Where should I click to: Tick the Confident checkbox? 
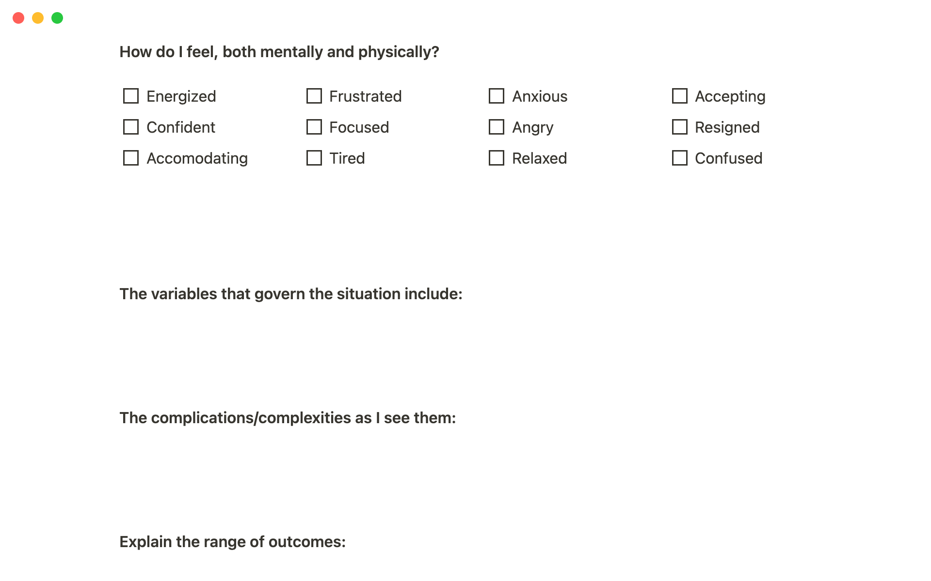(131, 127)
